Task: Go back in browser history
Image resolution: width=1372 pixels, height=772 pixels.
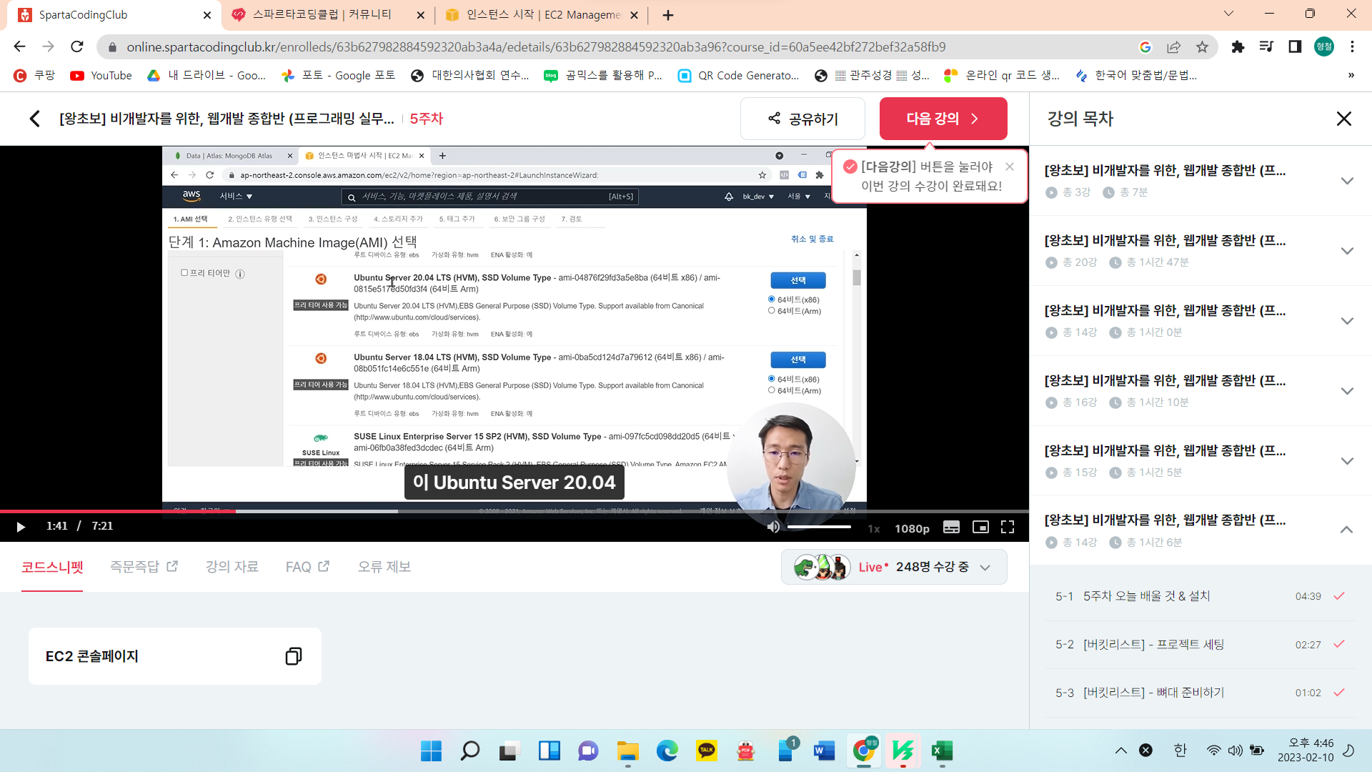Action: click(x=19, y=46)
